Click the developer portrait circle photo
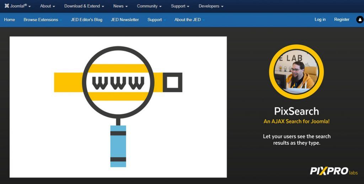 296,72
